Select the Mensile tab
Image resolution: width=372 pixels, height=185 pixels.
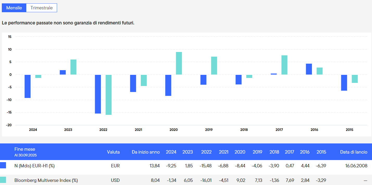[14, 8]
